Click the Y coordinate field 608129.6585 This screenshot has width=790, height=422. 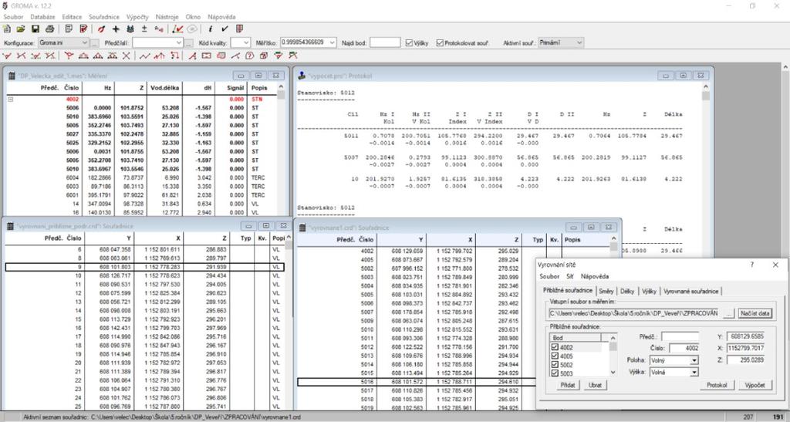747,336
